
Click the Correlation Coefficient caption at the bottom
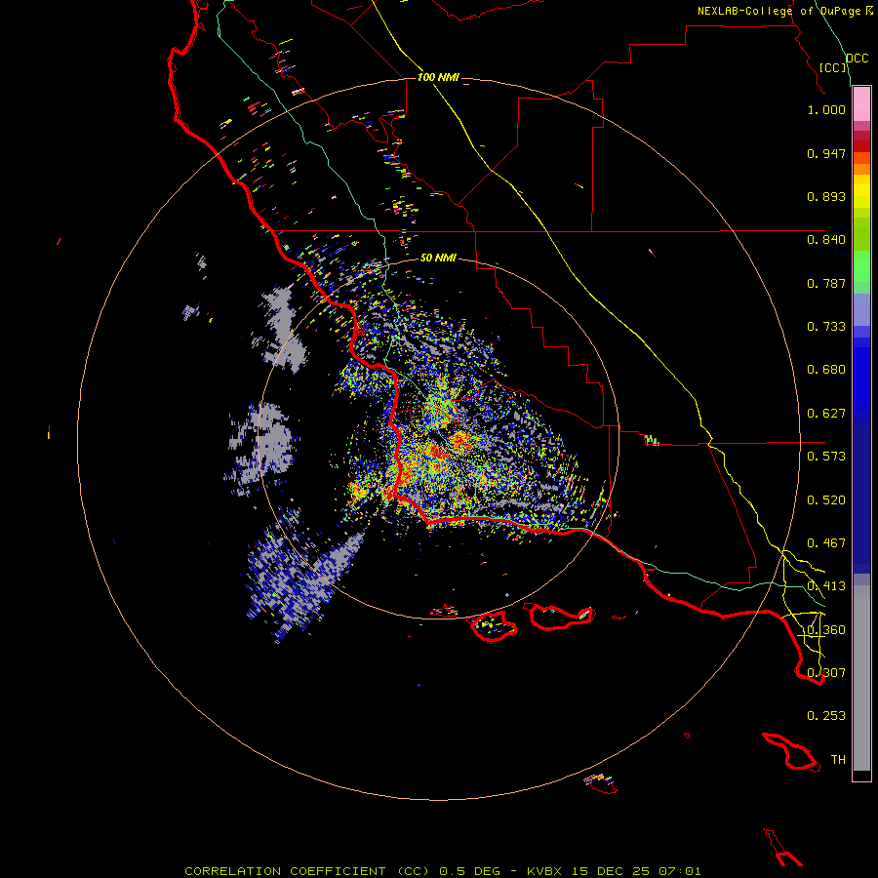pyautogui.click(x=442, y=871)
